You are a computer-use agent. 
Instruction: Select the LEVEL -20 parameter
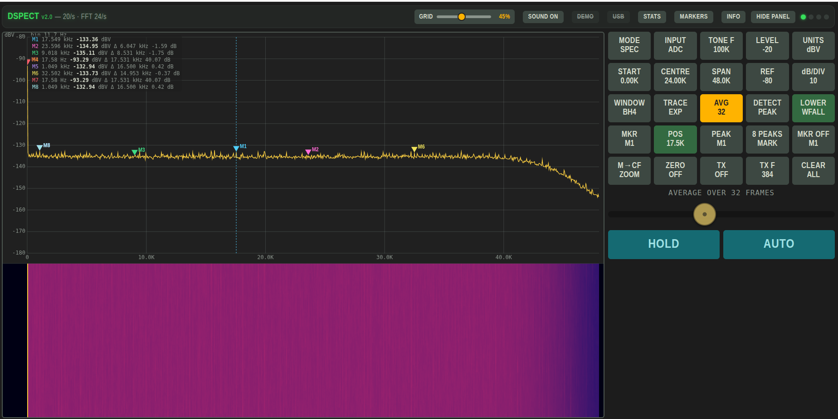[x=767, y=45]
